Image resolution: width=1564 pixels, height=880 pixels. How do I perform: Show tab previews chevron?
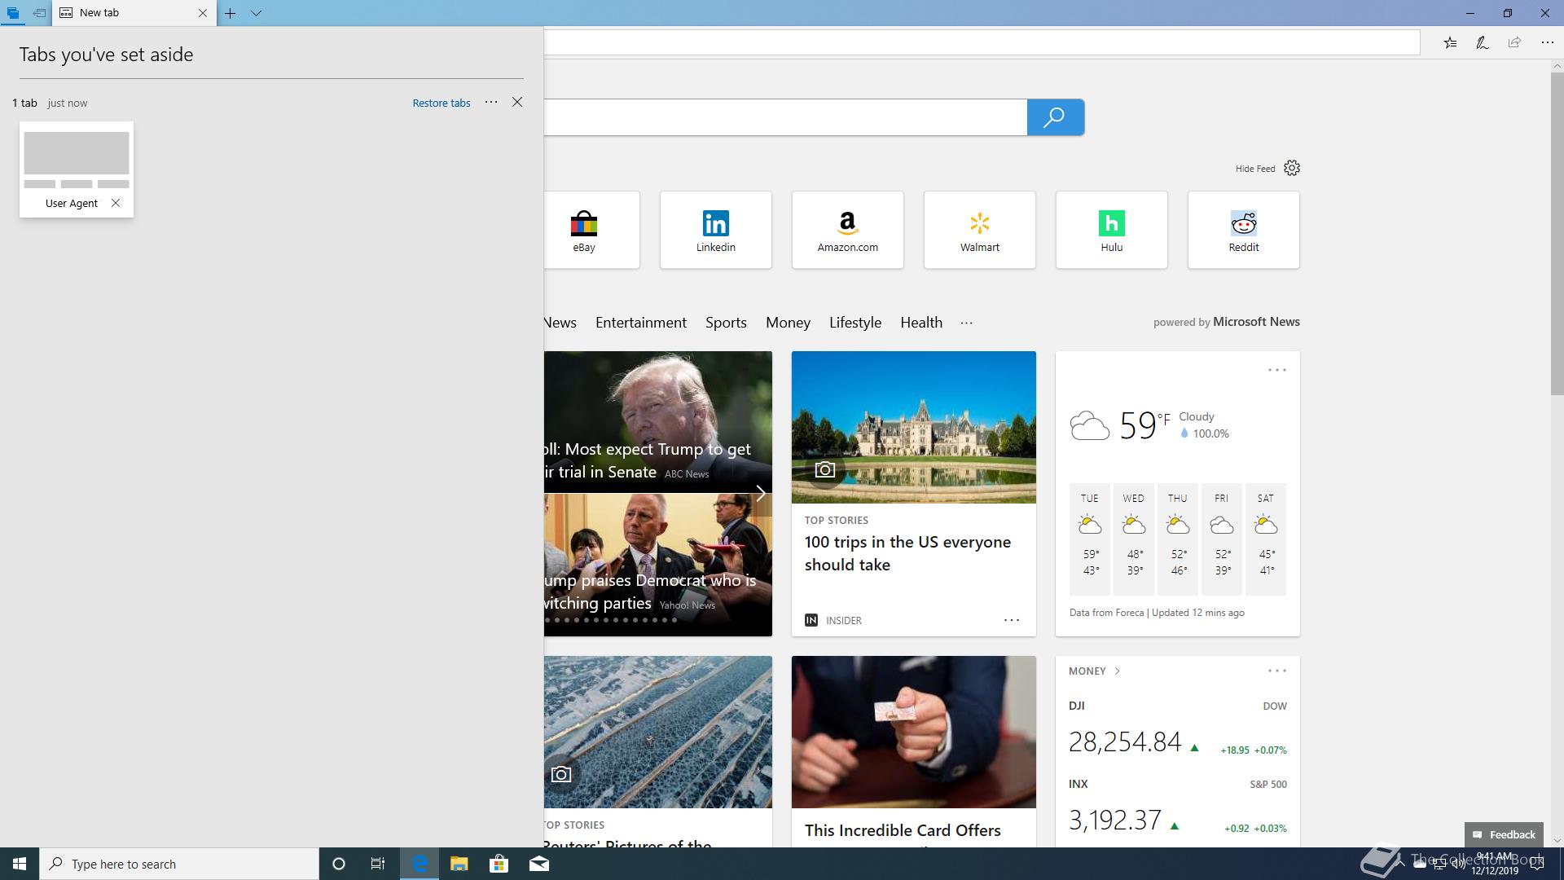pos(256,13)
